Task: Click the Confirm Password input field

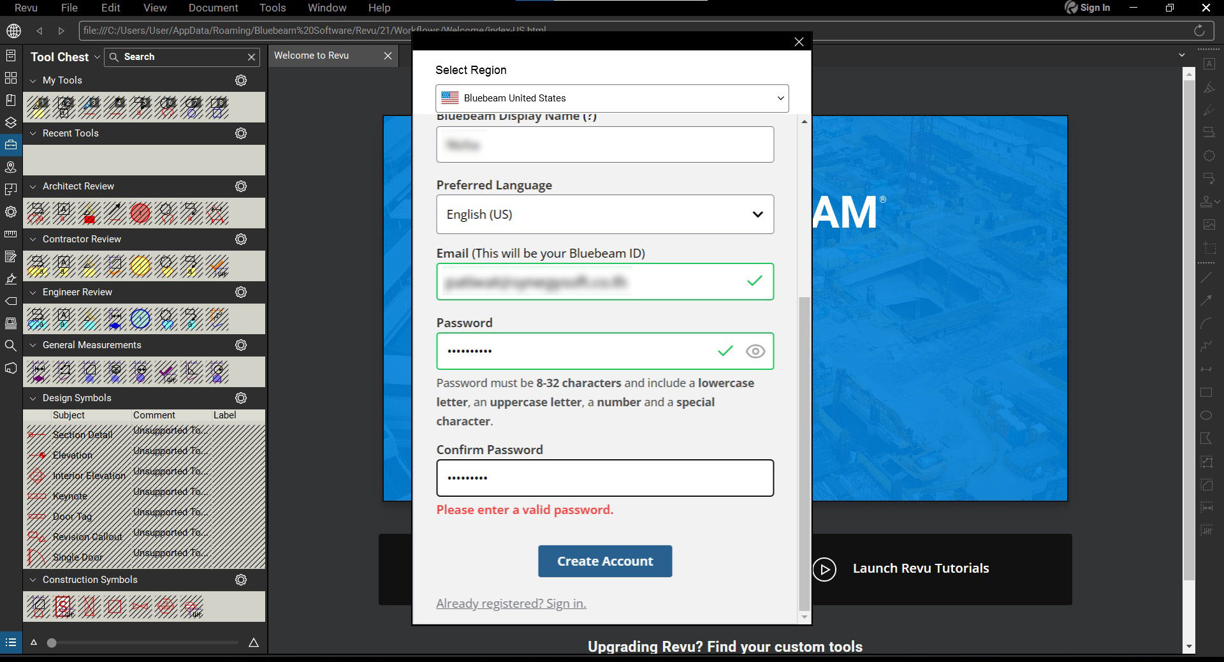Action: pos(604,478)
